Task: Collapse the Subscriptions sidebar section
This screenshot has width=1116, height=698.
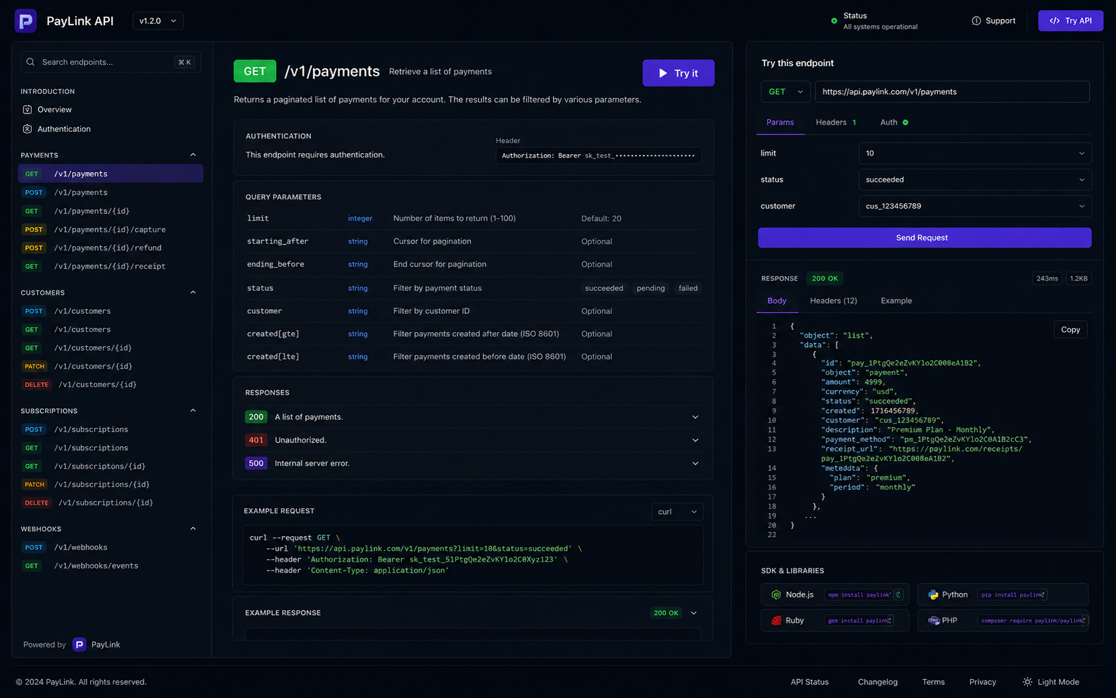Action: 193,411
